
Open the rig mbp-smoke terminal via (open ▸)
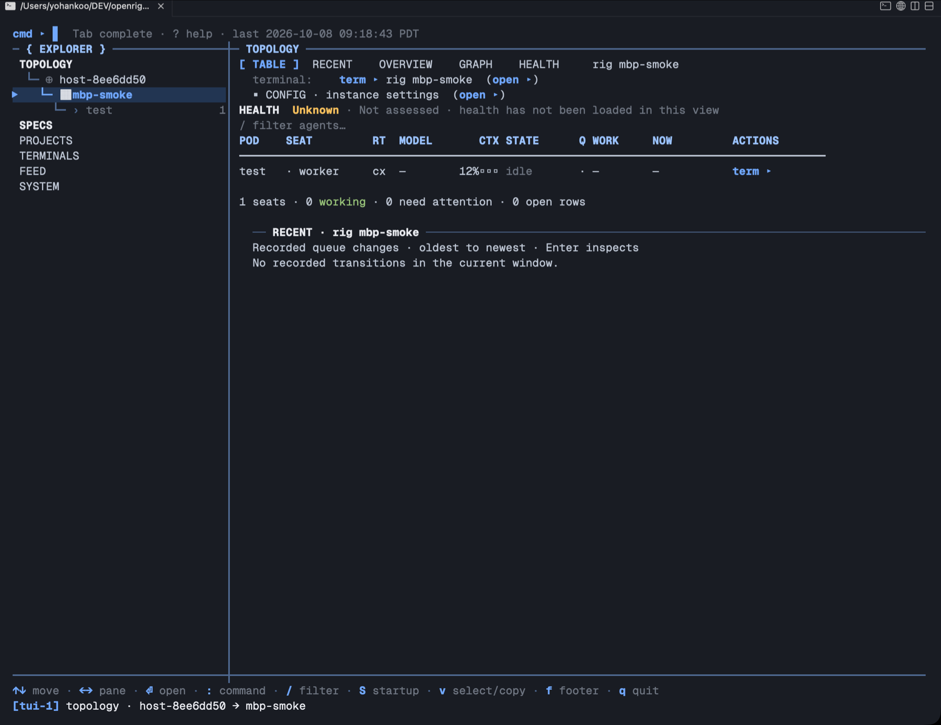[x=512, y=80]
